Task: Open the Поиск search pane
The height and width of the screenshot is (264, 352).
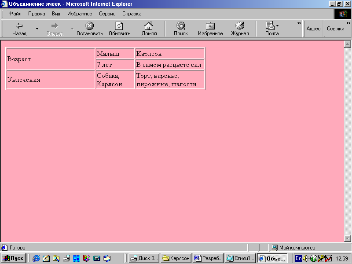Action: (181, 29)
